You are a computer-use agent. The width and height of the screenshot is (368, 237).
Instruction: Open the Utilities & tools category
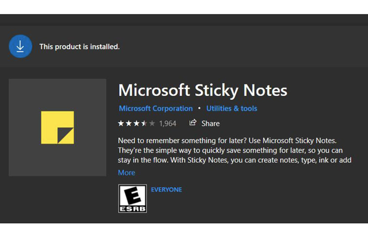(x=232, y=108)
